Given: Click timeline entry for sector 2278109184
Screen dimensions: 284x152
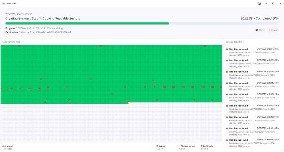Looking at the screenshot, I should (x=252, y=143).
